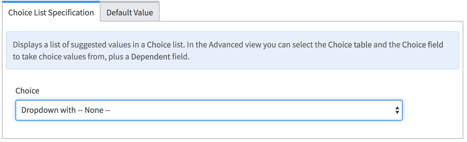Select the Choice List Specification tab
This screenshot has height=142, width=467.
click(x=51, y=13)
